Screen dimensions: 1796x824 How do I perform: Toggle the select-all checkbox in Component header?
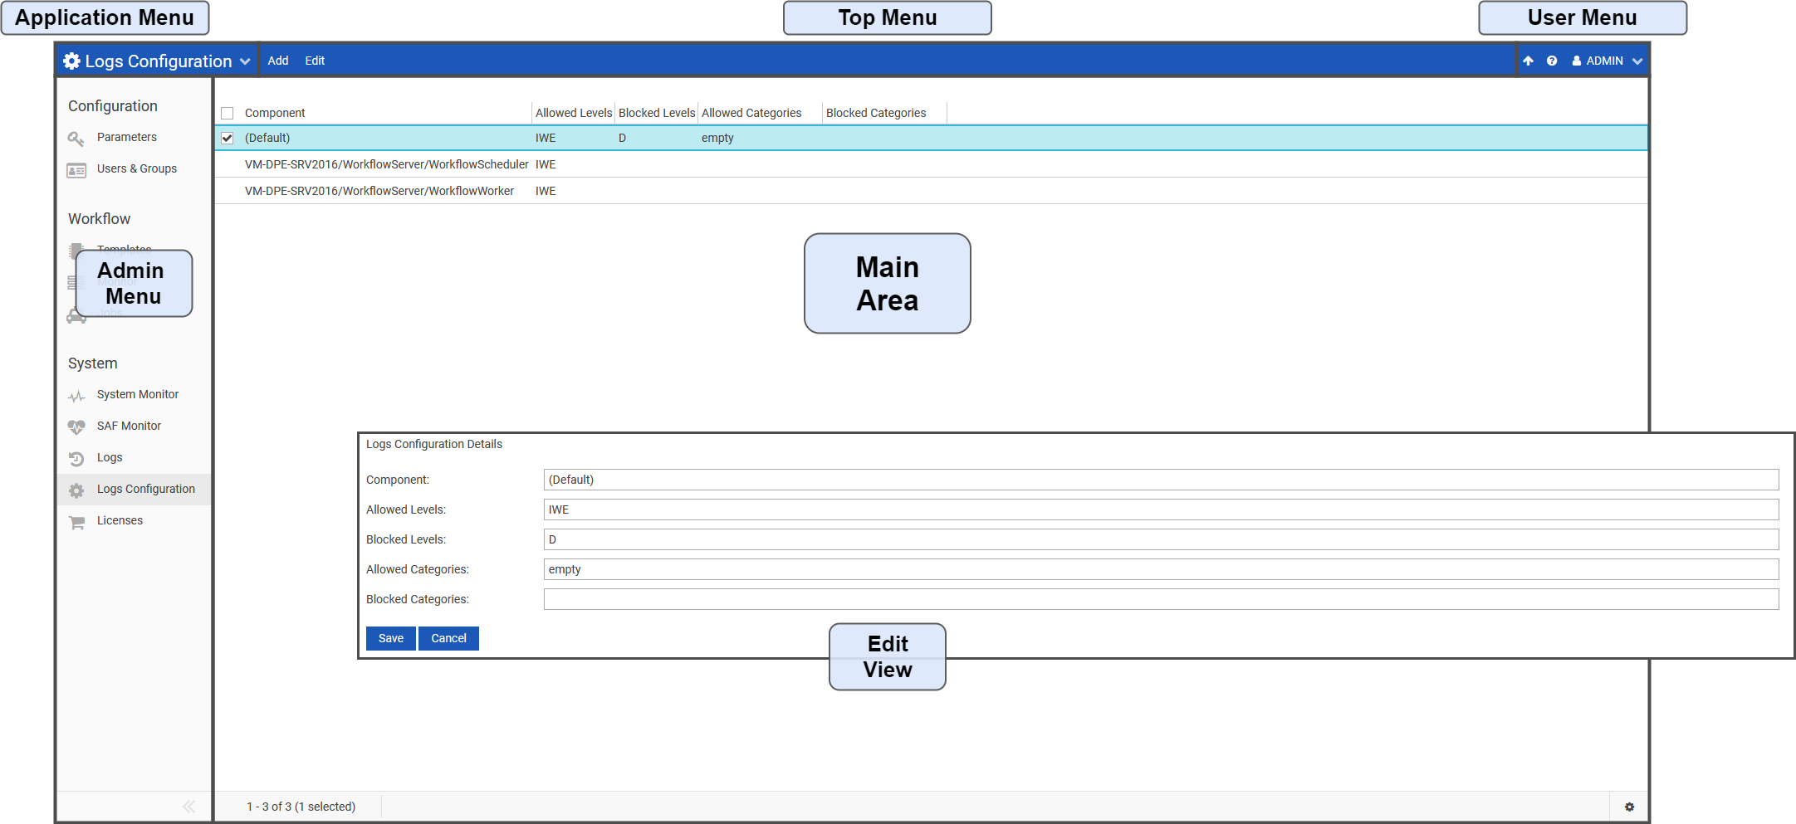pos(228,113)
